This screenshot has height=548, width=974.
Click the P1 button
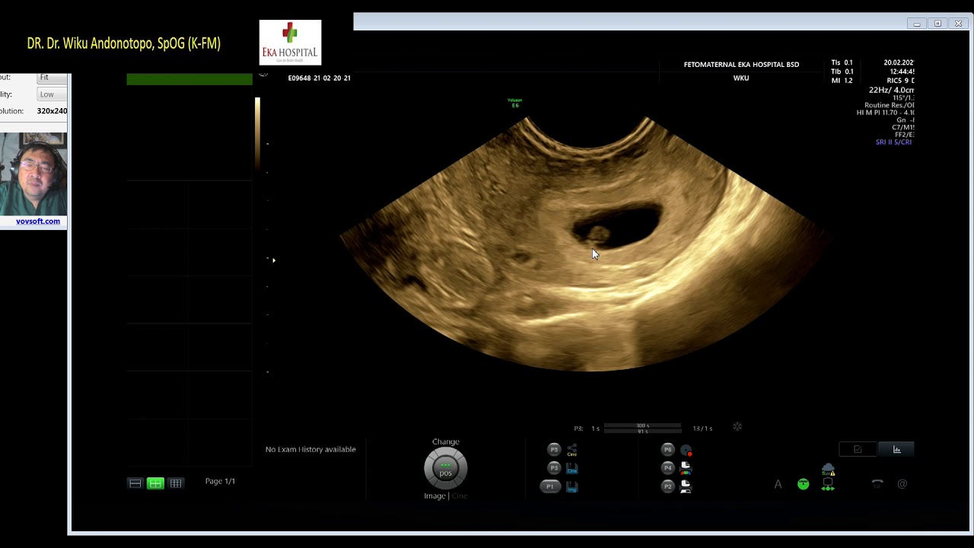pos(550,486)
